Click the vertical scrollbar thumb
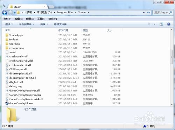 pos(171,57)
